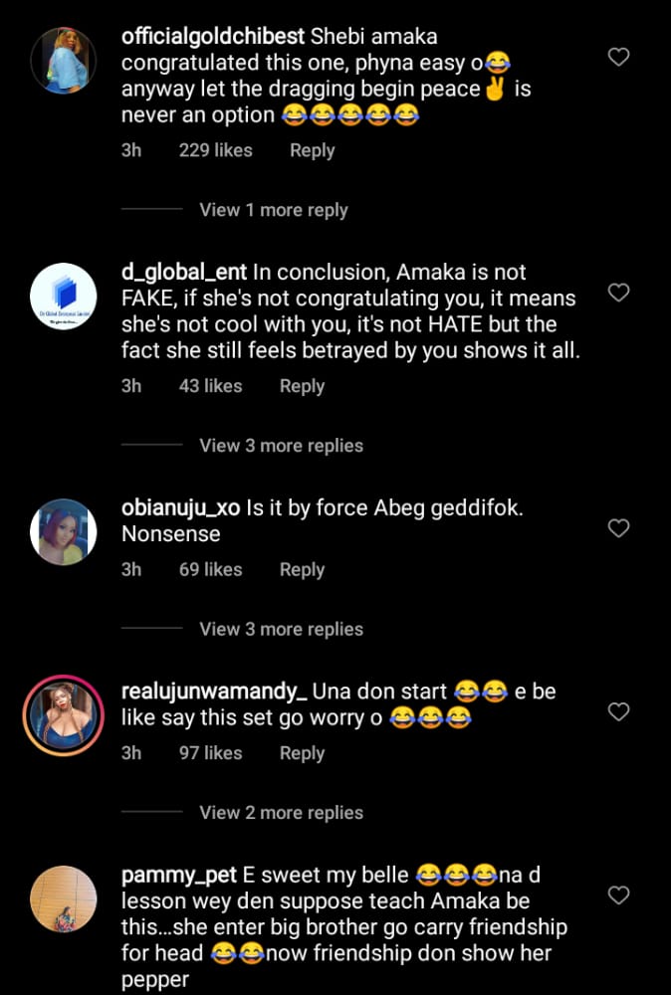Screen dimensions: 671x995
Task: Reply to d_global_ent's comment
Action: coord(302,386)
